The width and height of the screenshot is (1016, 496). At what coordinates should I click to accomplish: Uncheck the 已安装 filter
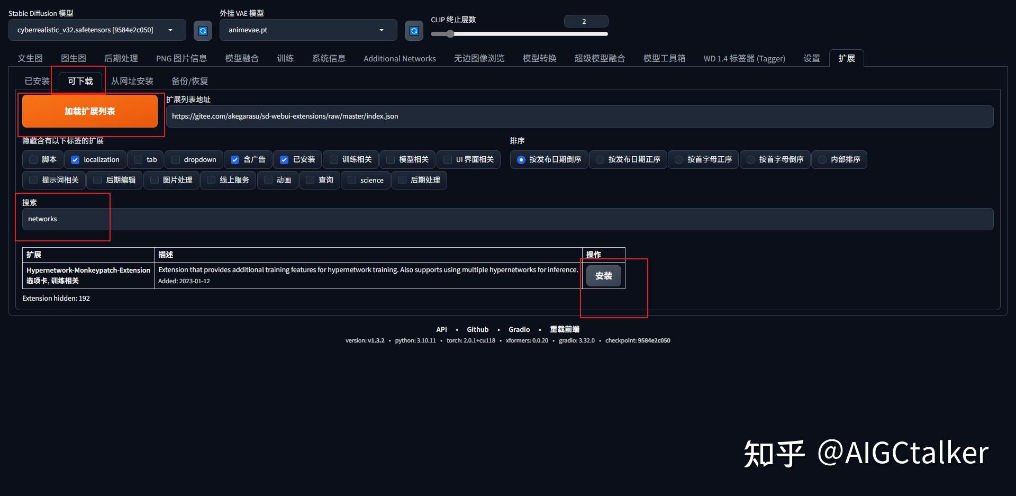[284, 159]
